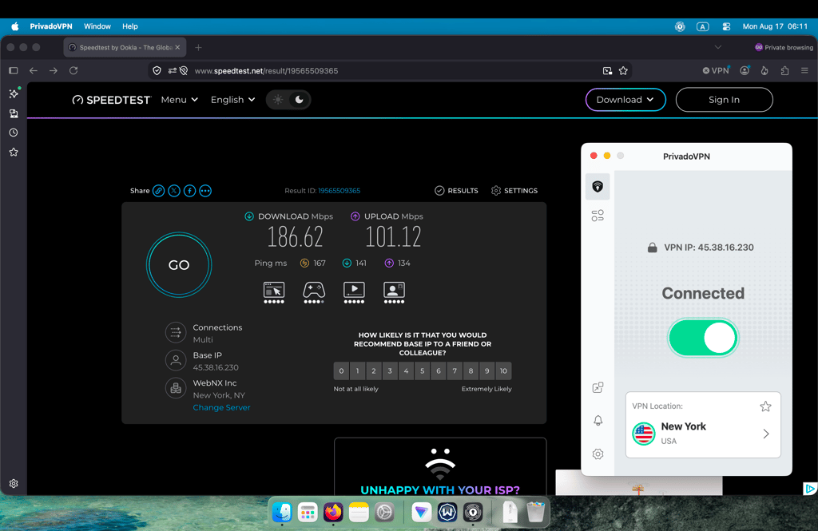Close the Speedtest by Ookla tab
818x531 pixels.
click(x=177, y=47)
